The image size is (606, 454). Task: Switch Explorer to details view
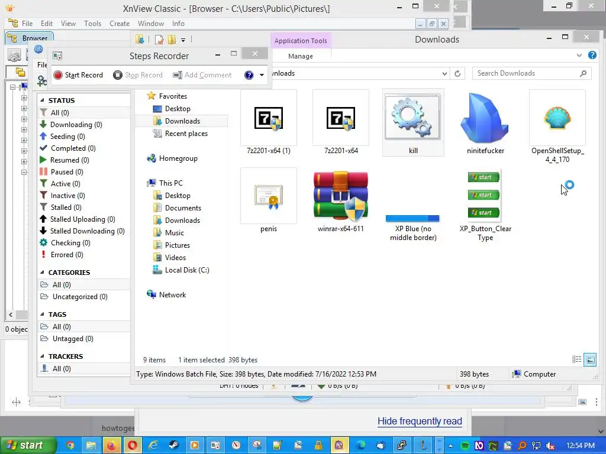[x=576, y=359]
